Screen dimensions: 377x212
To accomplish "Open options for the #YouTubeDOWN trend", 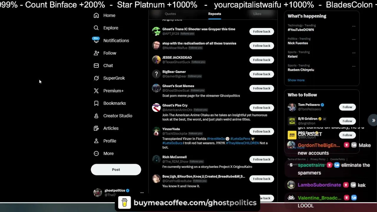I will (354, 26).
